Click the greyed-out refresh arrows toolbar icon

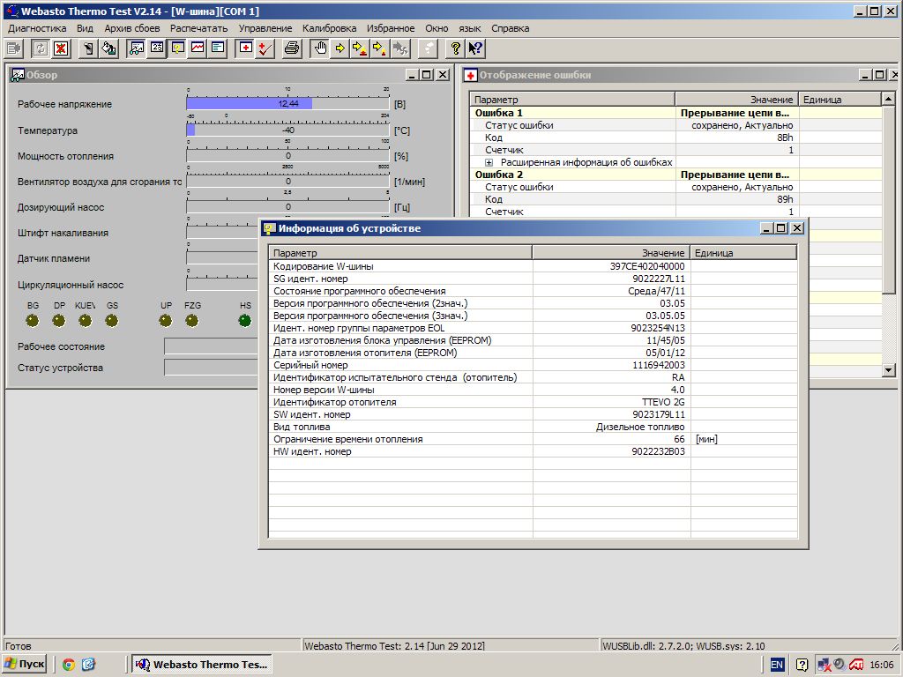click(x=41, y=48)
